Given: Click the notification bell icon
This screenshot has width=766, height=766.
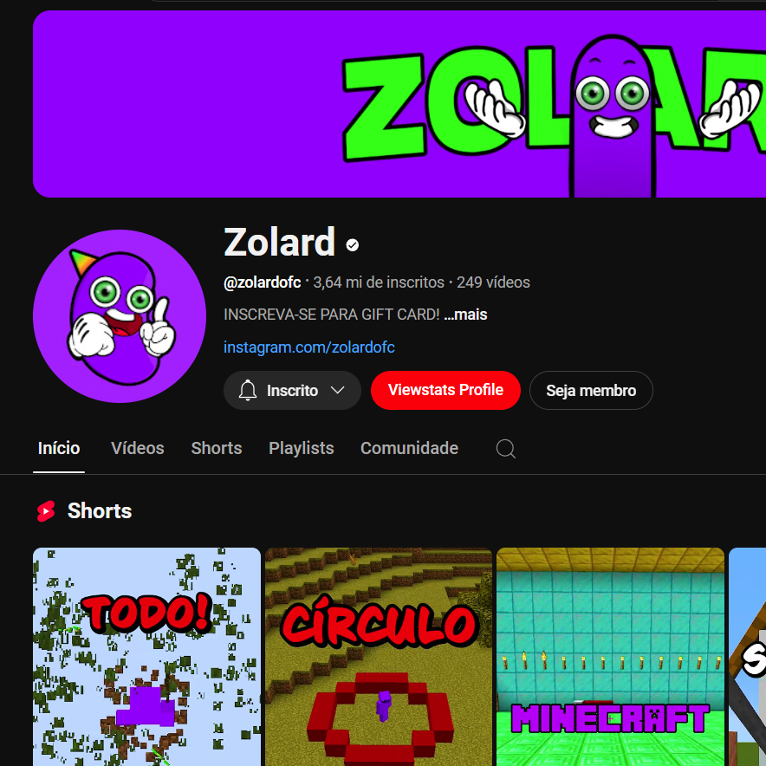Looking at the screenshot, I should pyautogui.click(x=248, y=390).
